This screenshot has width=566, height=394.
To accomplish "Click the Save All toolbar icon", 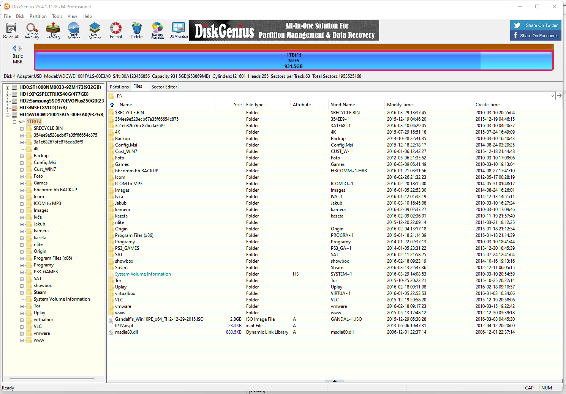I will tap(11, 30).
